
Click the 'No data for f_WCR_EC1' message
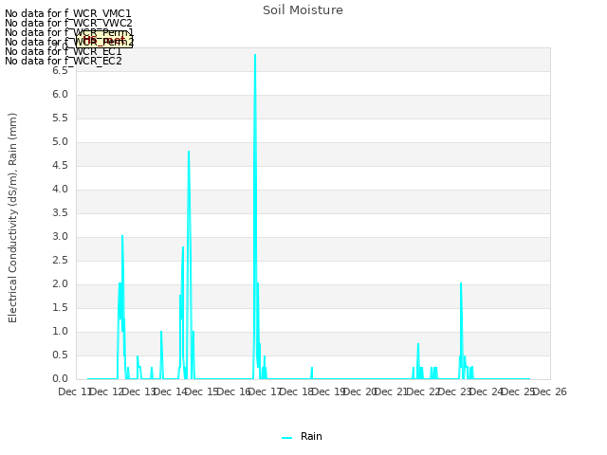tap(64, 51)
